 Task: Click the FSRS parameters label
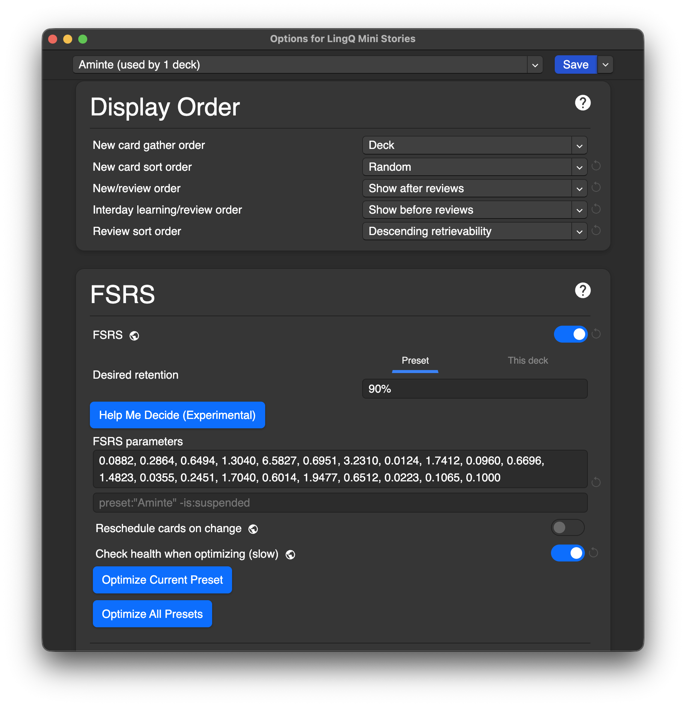pos(138,441)
